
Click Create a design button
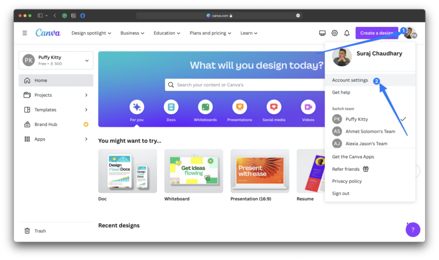click(377, 33)
